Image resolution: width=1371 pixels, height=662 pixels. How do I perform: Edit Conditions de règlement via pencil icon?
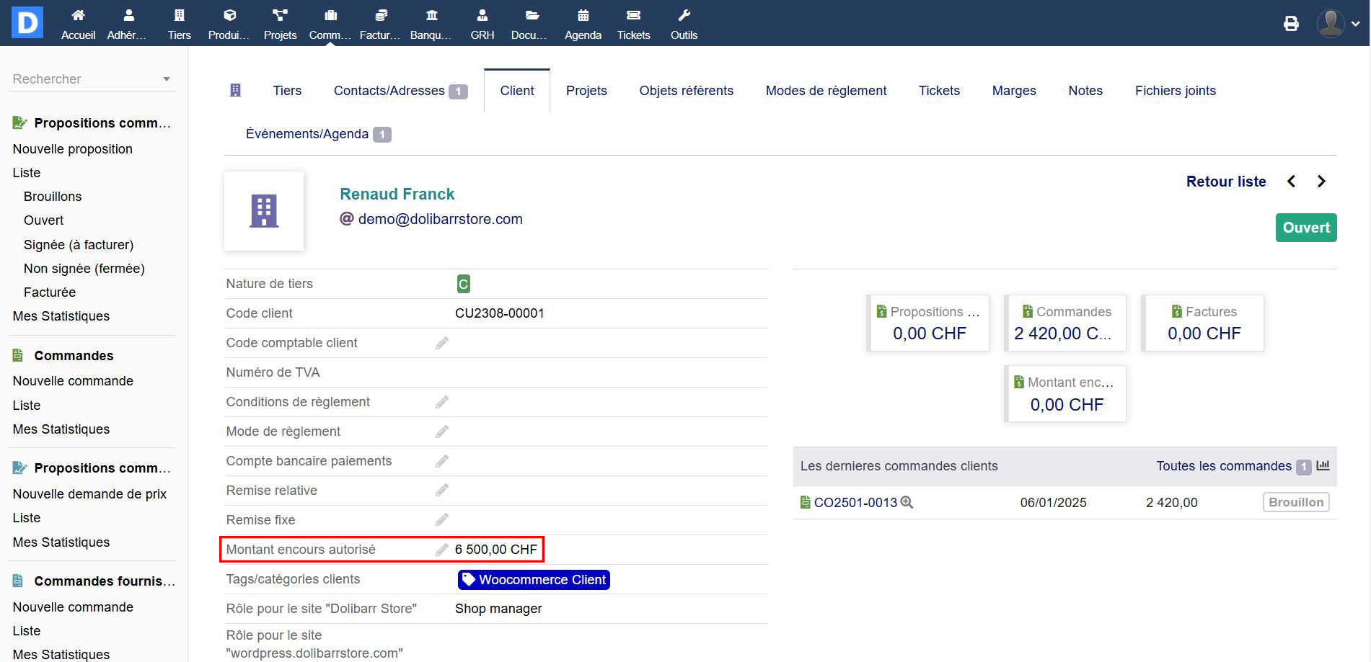click(x=442, y=402)
